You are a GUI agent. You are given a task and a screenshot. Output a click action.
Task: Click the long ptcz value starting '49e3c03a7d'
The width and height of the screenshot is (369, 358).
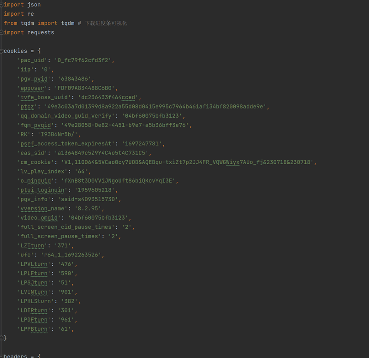tap(155, 107)
